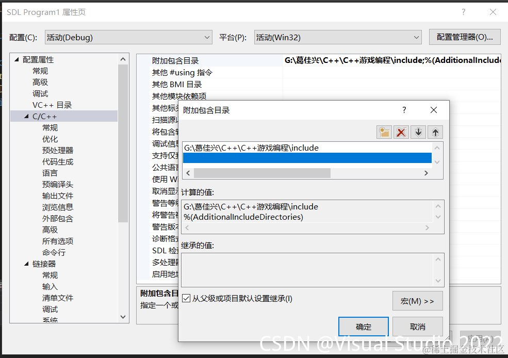Click the property tree vertical scrollbar thumb
This screenshot has width=508, height=358.
coord(123,143)
